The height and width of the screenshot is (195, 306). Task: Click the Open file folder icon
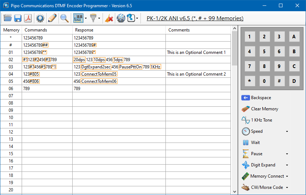tap(8, 18)
